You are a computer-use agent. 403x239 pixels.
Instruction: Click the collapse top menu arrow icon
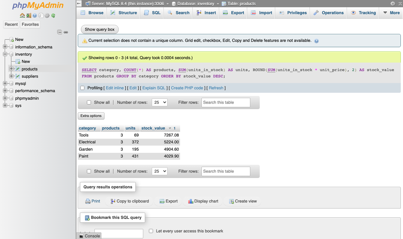pos(400,3)
